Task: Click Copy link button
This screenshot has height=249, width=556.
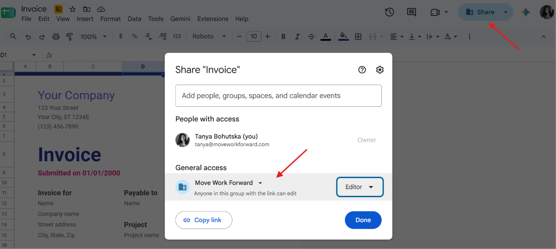Action: point(204,220)
